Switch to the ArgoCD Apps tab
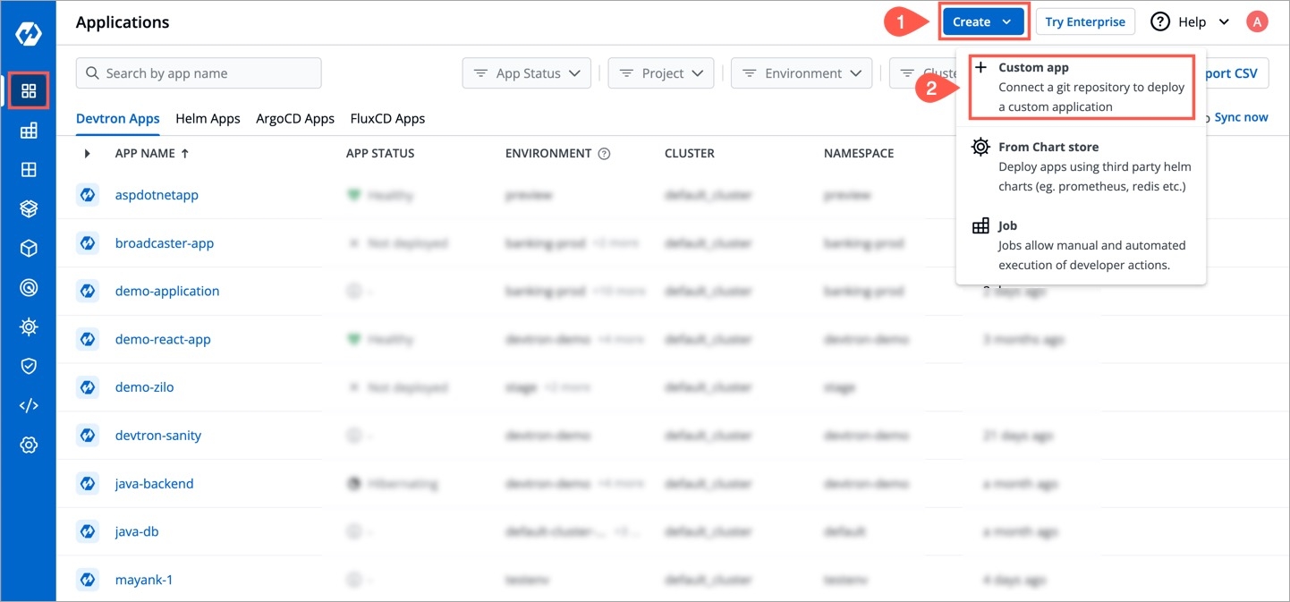Image resolution: width=1290 pixels, height=602 pixels. [x=295, y=118]
